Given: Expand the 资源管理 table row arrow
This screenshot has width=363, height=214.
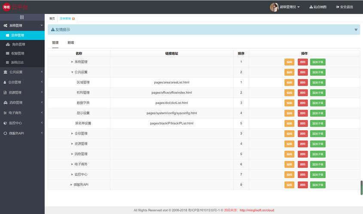Looking at the screenshot, I should tap(72, 144).
